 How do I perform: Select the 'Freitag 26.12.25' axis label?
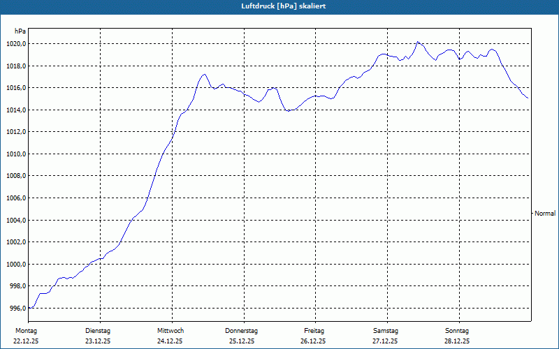point(314,336)
